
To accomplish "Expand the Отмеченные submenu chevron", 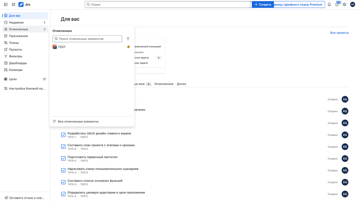I will (44, 29).
